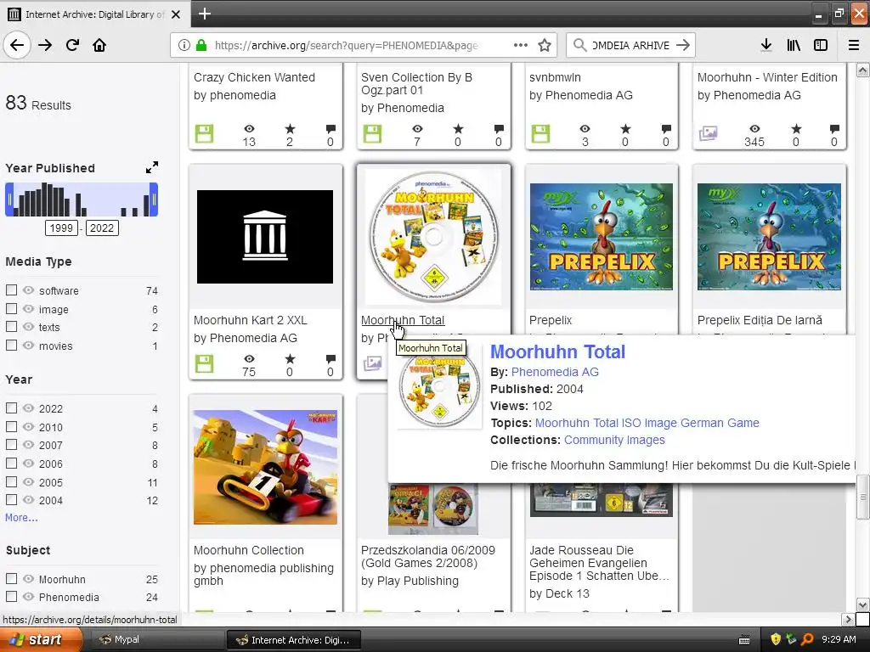
Task: Click the address bar URL
Action: (347, 45)
